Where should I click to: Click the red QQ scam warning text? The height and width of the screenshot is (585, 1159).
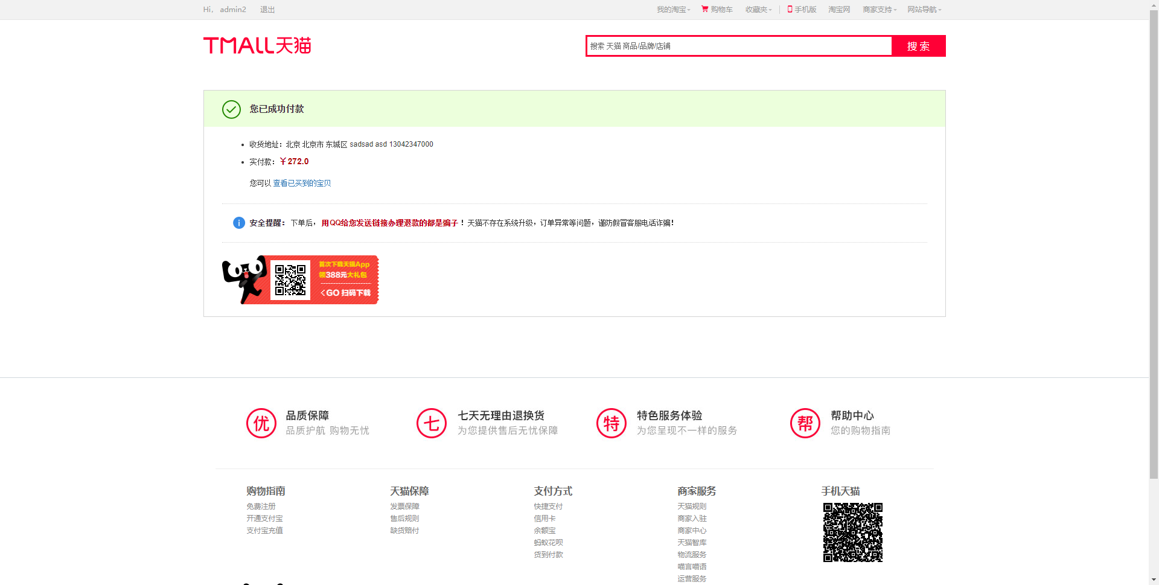point(390,223)
